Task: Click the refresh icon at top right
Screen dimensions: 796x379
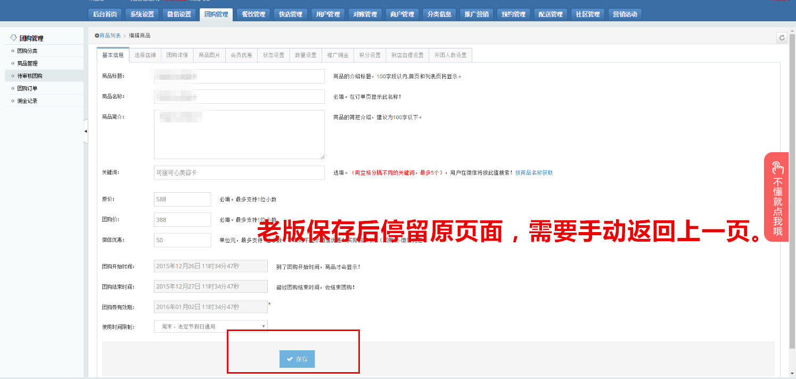Action: tap(782, 37)
